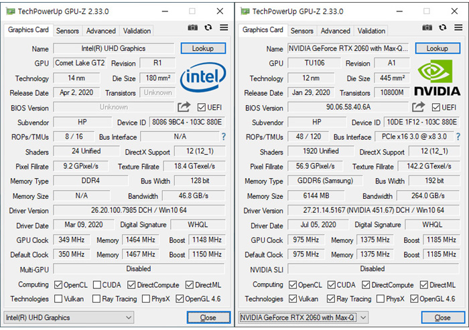Toggle CUDA checkbox in Intel window
The image size is (469, 330).
(96, 285)
